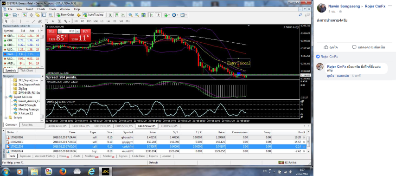Collapse the Expert Advisors tree node
396x176 pixels.
[x=6, y=97]
